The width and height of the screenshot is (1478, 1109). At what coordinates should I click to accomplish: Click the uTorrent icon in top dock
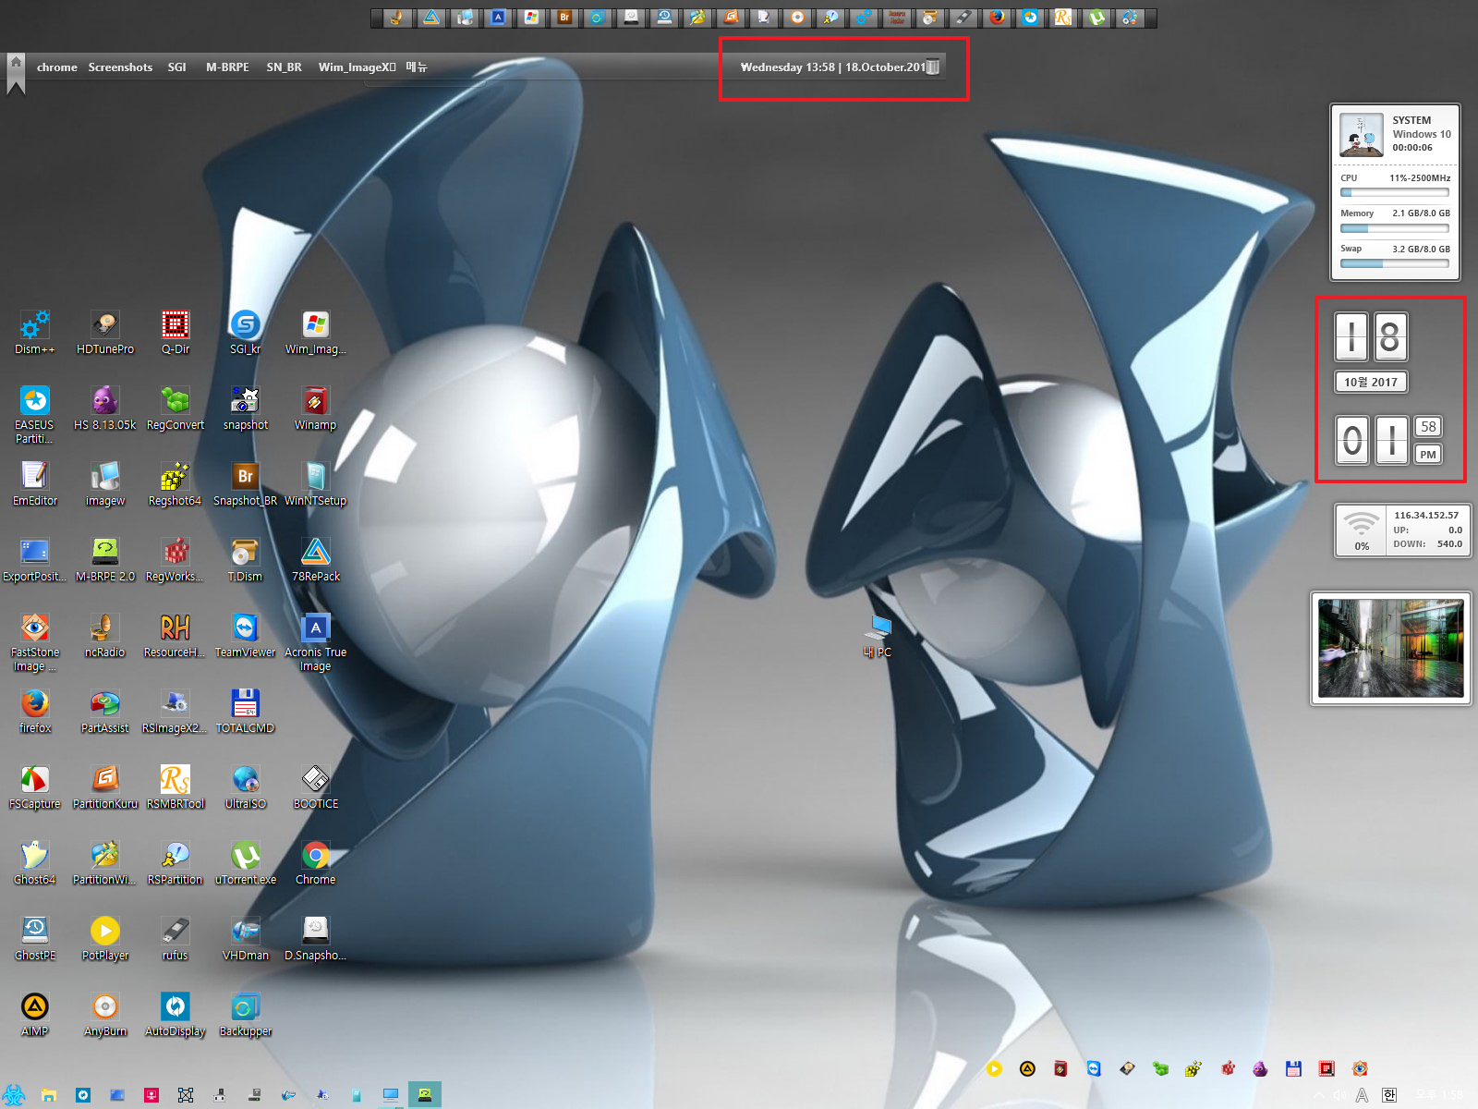pyautogui.click(x=1096, y=18)
